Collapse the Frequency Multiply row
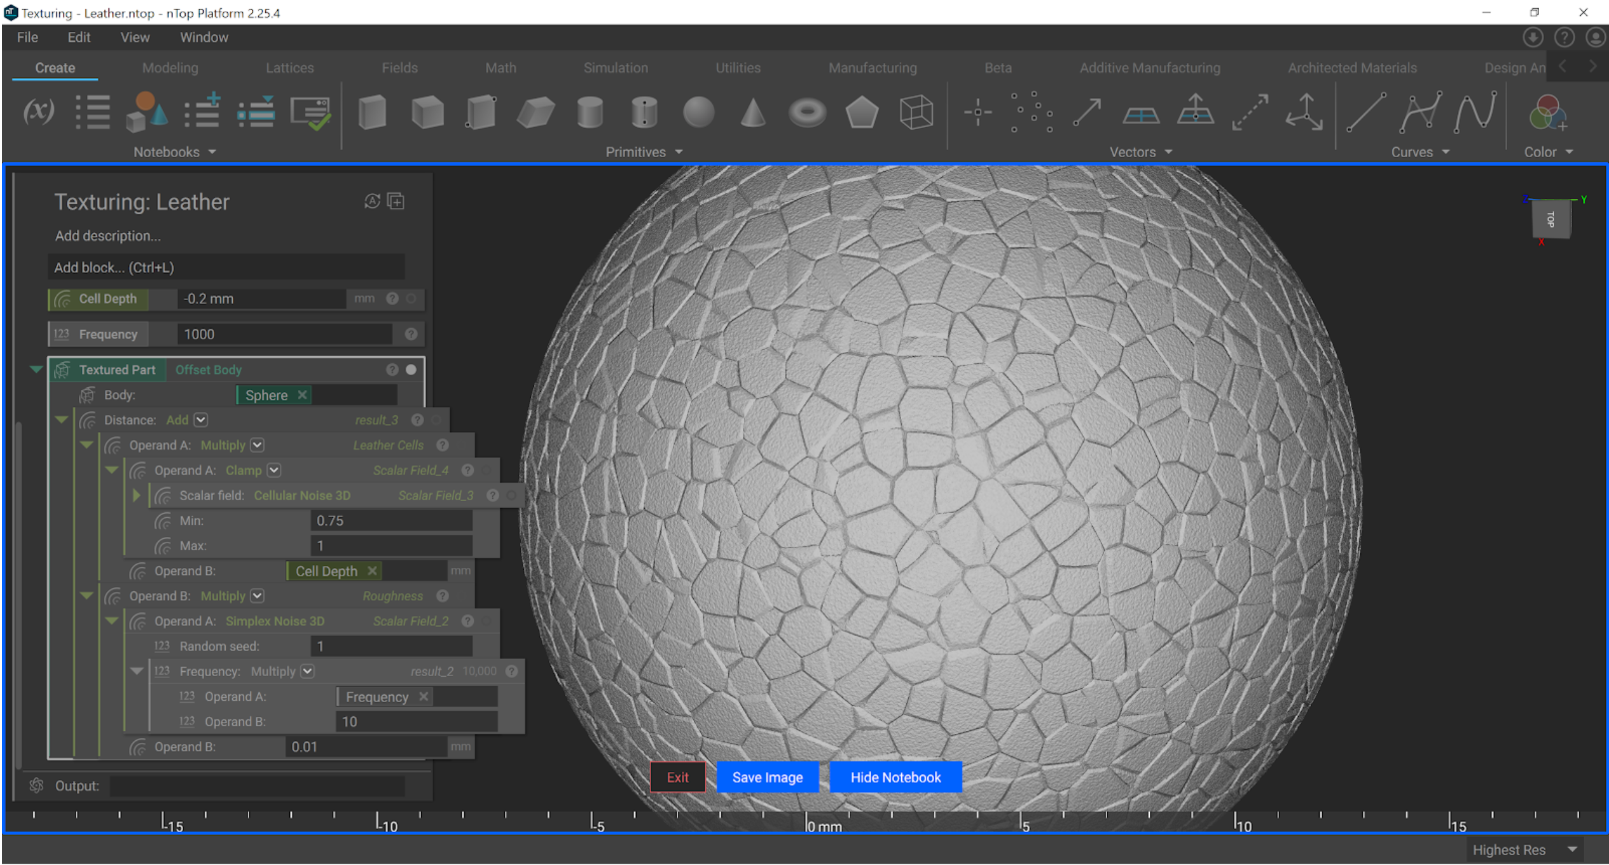 click(137, 671)
